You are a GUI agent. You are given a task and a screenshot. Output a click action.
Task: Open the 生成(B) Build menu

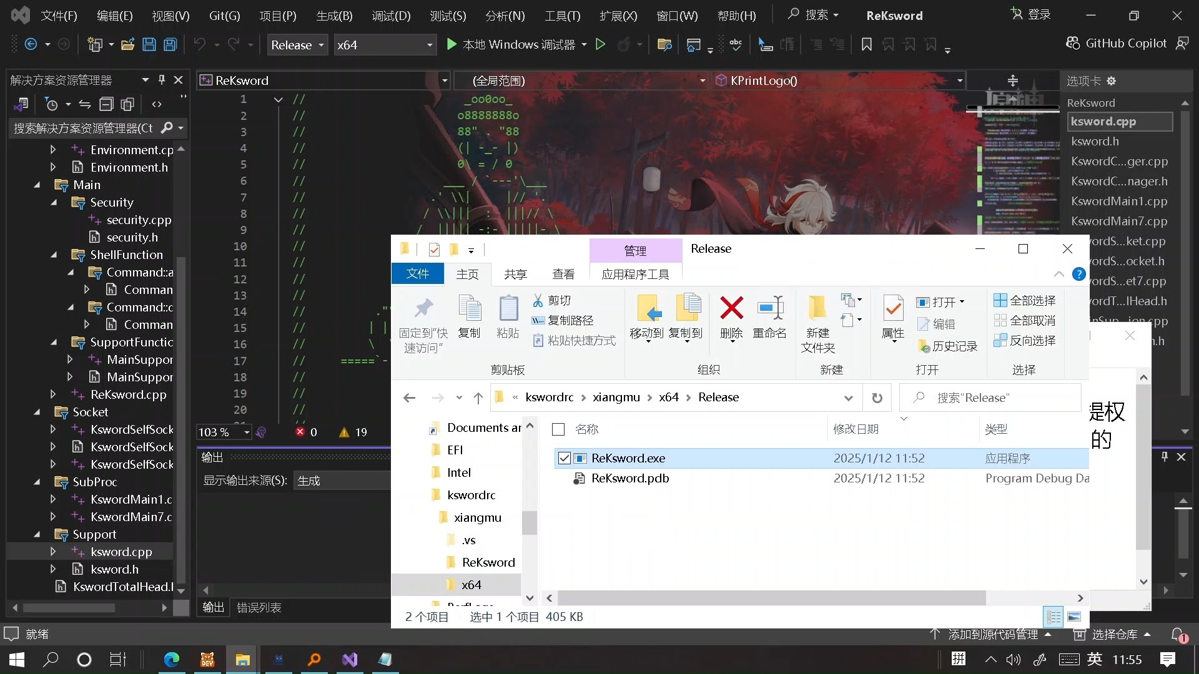pyautogui.click(x=334, y=16)
